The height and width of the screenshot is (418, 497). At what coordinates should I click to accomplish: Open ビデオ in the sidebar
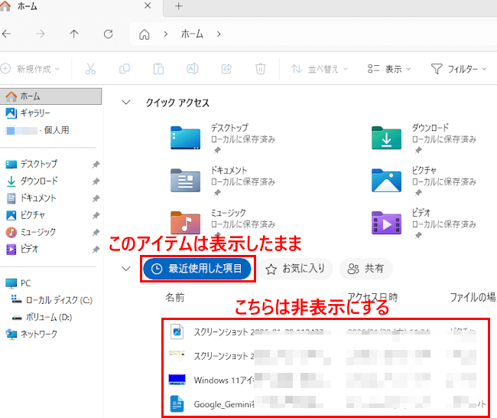pos(22,249)
